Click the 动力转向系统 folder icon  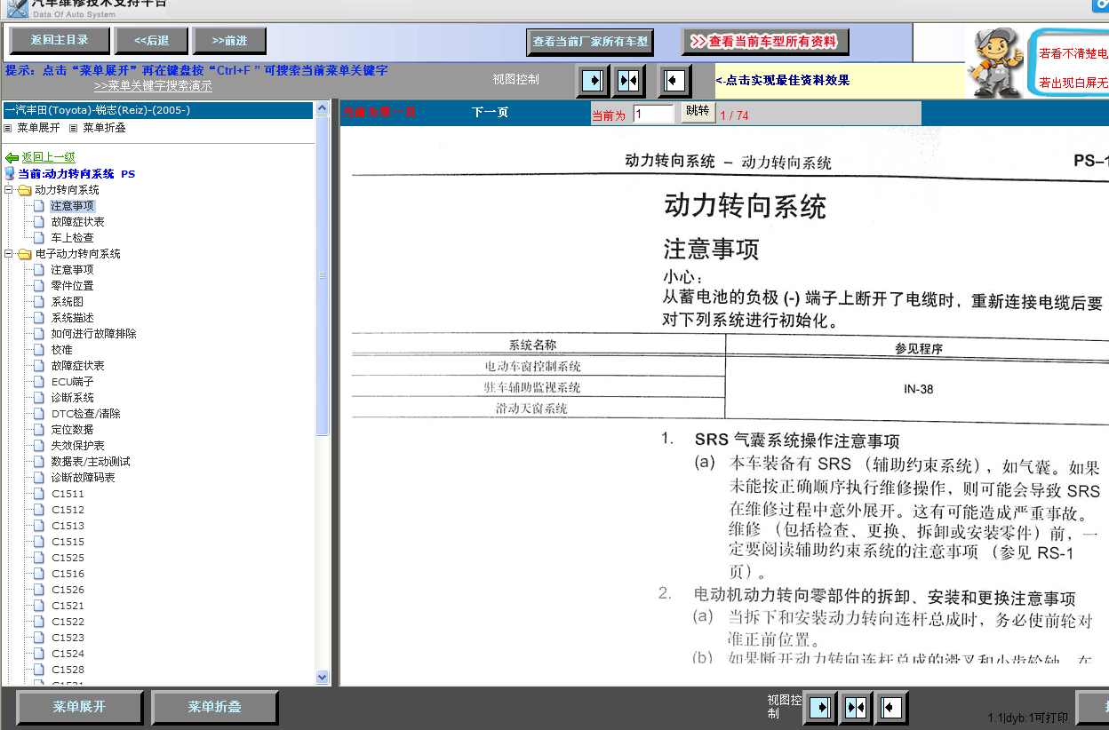click(24, 190)
